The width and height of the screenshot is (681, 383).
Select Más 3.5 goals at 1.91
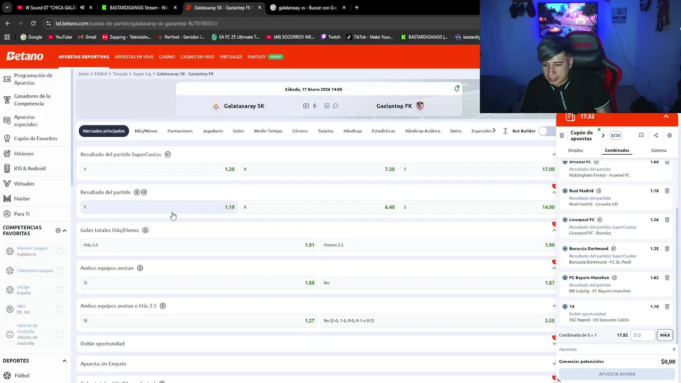[x=199, y=245]
